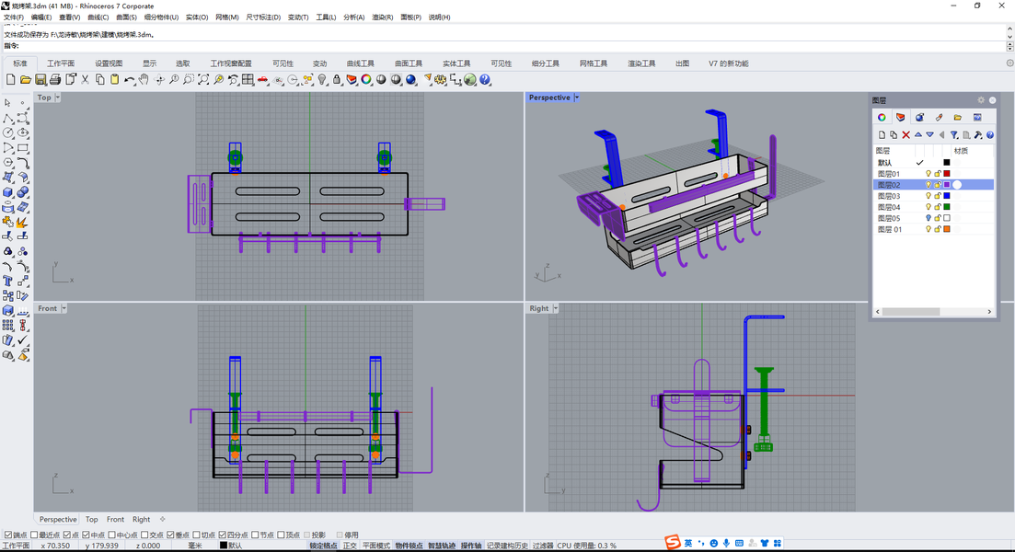Open the Top viewport dropdown arrow
Image resolution: width=1015 pixels, height=552 pixels.
pos(58,98)
